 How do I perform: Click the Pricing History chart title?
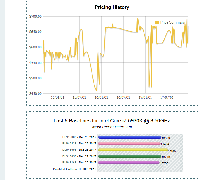pos(112,7)
